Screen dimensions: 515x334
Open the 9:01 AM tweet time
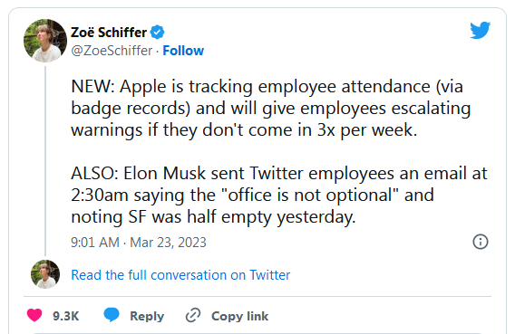coord(95,243)
